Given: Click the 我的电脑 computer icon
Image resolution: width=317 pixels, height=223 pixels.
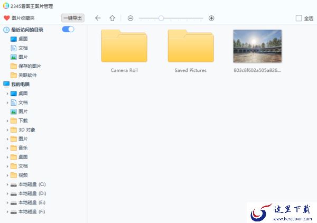Looking at the screenshot, I should coord(6,84).
